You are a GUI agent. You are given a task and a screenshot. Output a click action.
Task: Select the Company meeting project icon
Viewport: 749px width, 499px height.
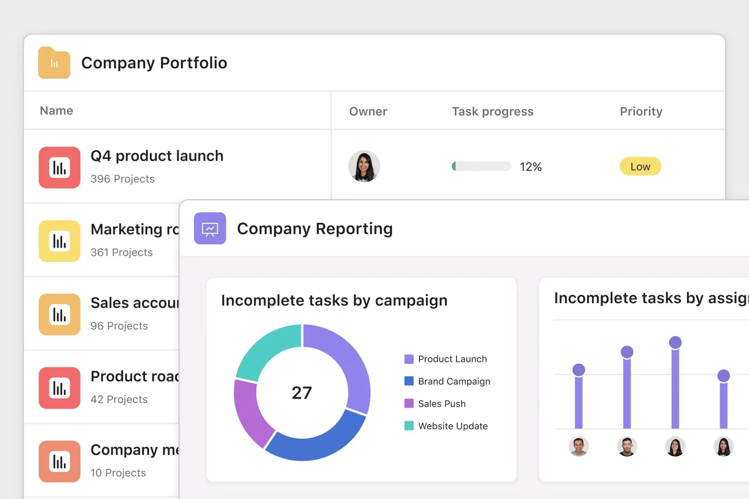click(59, 462)
